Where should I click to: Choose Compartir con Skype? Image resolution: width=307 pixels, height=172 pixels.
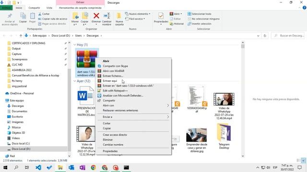pyautogui.click(x=133, y=66)
